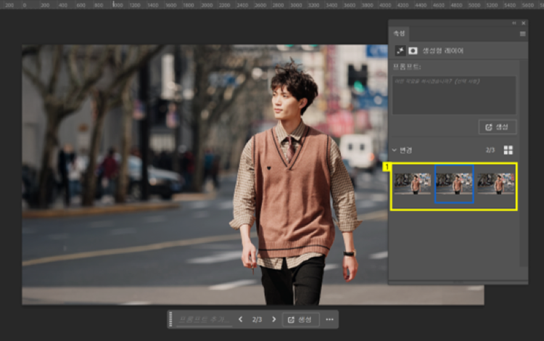Select the 속성 panel tab
Screen dimensions: 544x341
pos(399,33)
